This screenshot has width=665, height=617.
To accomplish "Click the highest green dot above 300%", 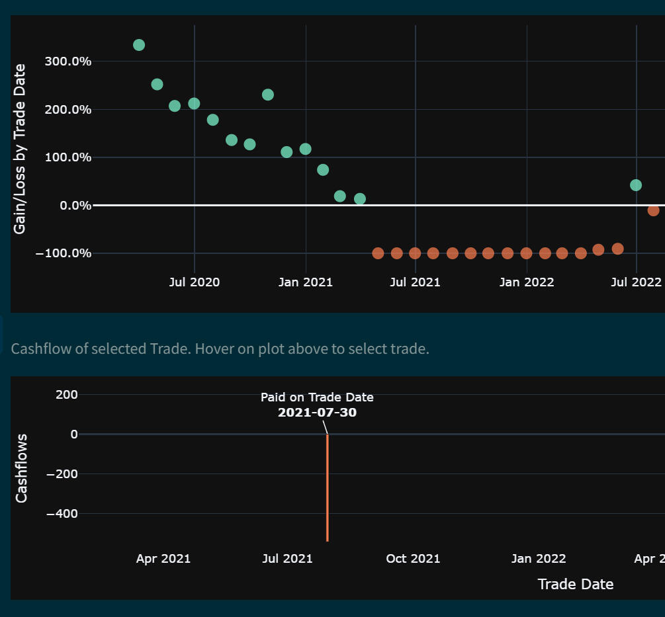I will (x=139, y=45).
